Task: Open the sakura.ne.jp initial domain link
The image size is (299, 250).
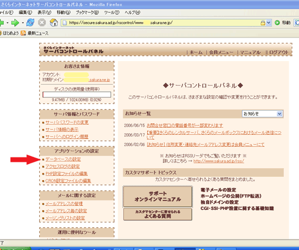Action: (x=99, y=80)
